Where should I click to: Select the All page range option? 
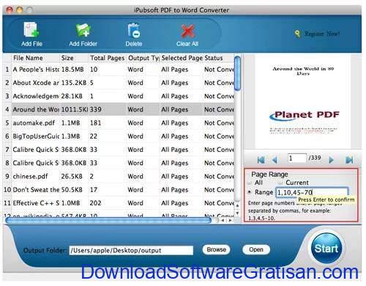(250, 183)
